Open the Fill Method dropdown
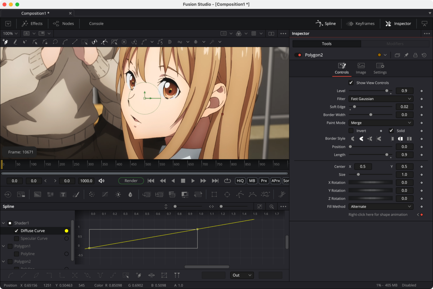 tap(381, 207)
